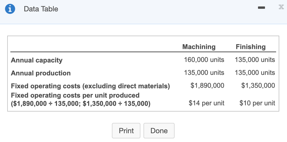Screen dimensions: 287x142
Task: Close the Data Table dialog
Action: [x=281, y=7]
